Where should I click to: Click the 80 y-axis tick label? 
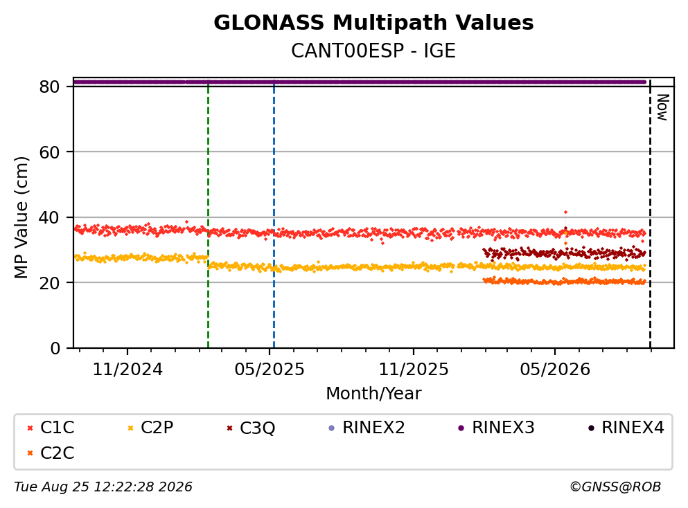49,87
